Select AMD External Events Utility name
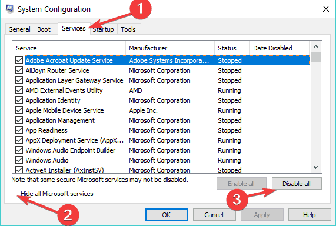The height and width of the screenshot is (226, 336). coord(64,90)
